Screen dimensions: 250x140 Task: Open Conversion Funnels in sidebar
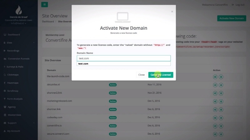(18, 59)
